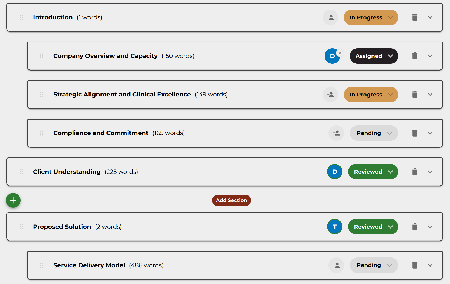Change Client Understanding's Reviewed status
This screenshot has height=284, width=450.
(x=373, y=172)
